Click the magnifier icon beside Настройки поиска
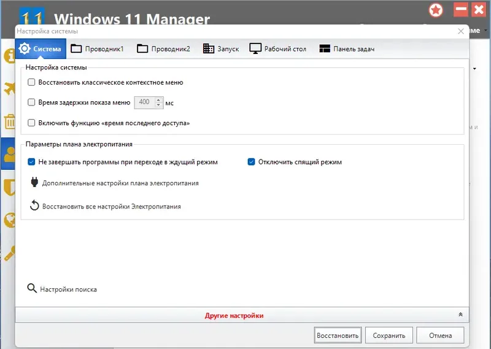This screenshot has height=349, width=491. click(32, 288)
